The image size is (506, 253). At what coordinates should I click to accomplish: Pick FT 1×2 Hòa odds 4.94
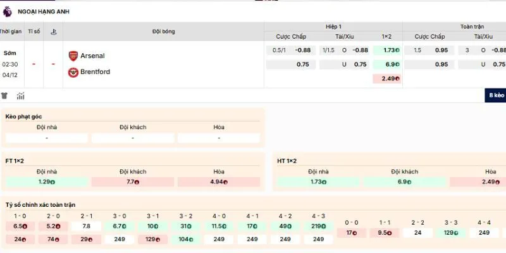click(218, 182)
